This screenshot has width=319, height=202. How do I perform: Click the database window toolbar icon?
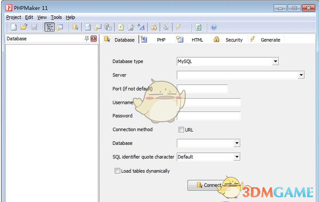[x=60, y=27]
